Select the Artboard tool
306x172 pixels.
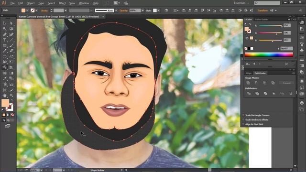click(4, 90)
